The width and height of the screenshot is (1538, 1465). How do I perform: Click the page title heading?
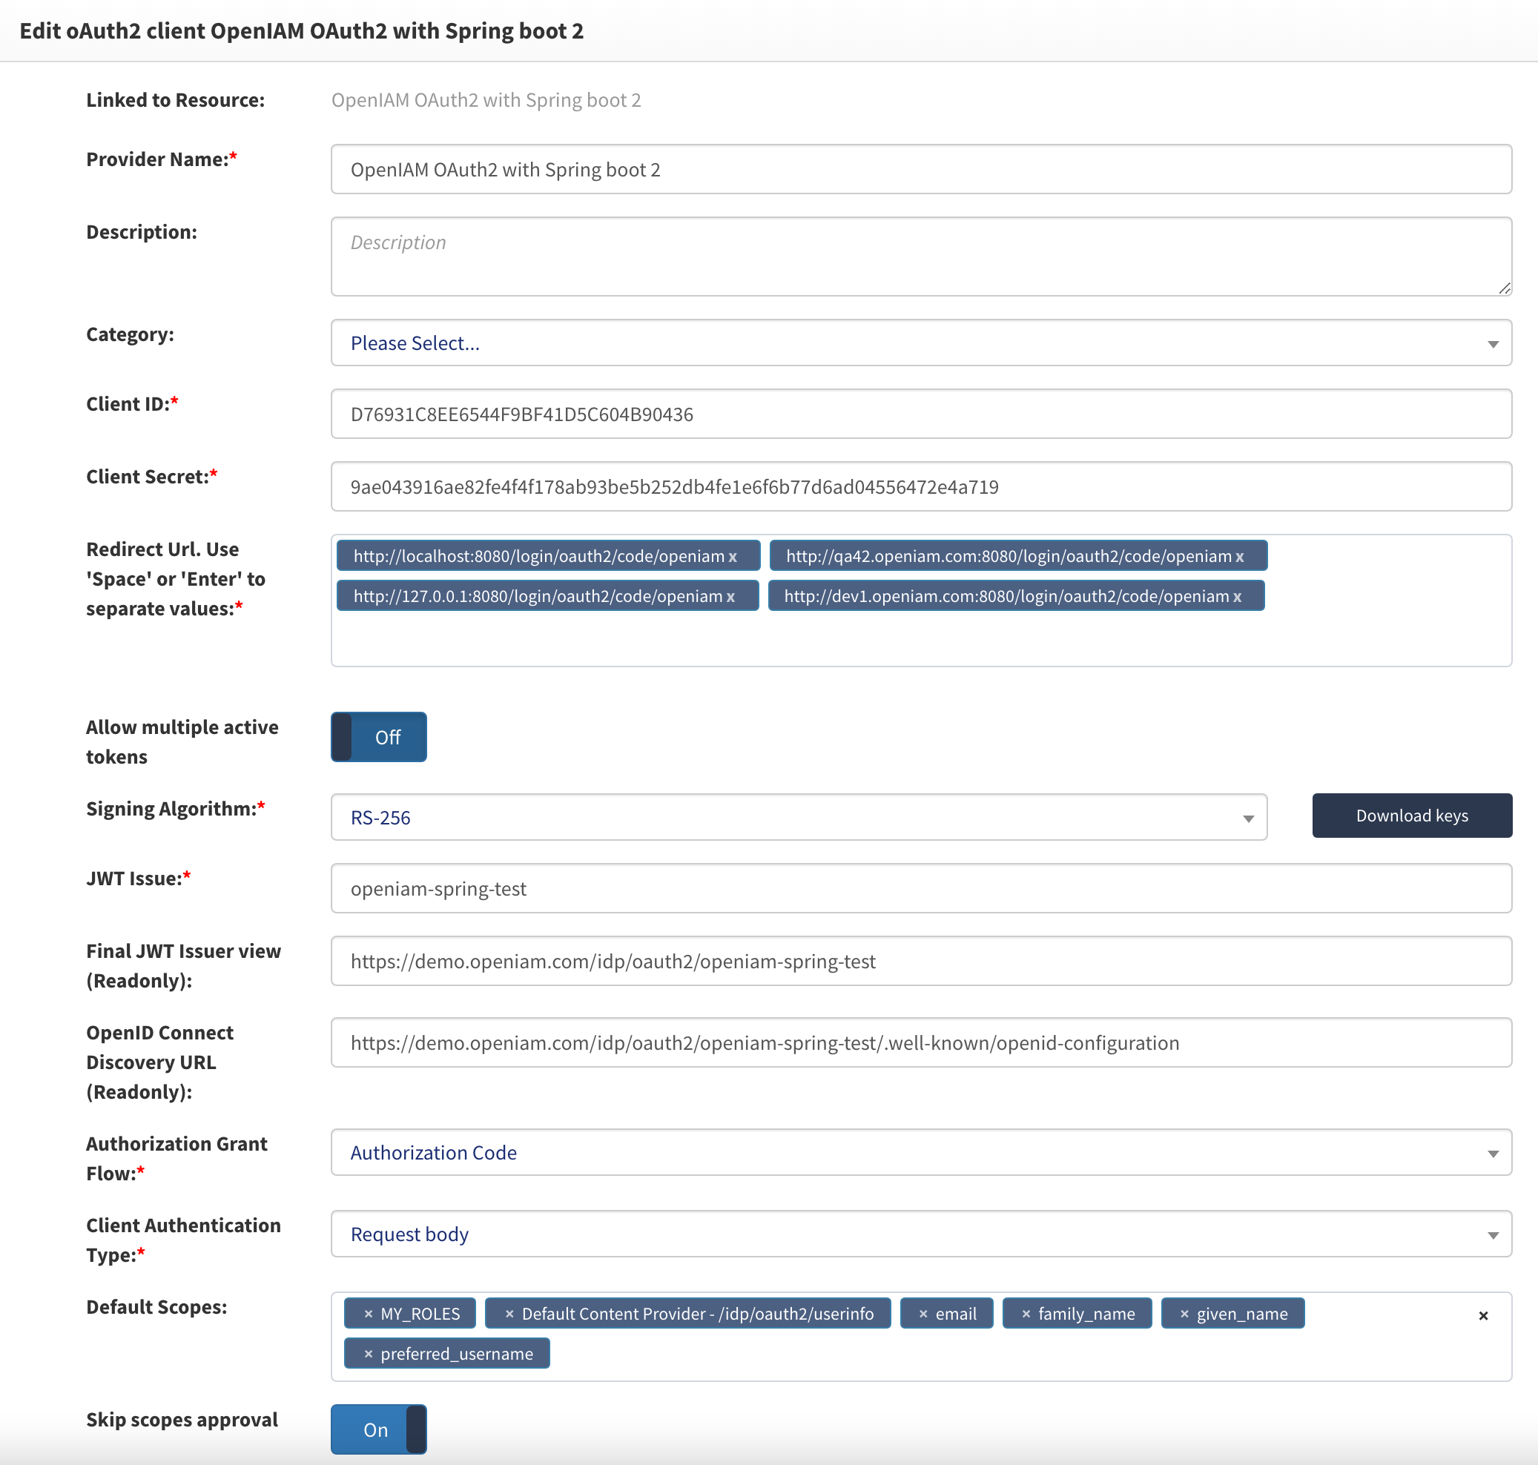[302, 30]
